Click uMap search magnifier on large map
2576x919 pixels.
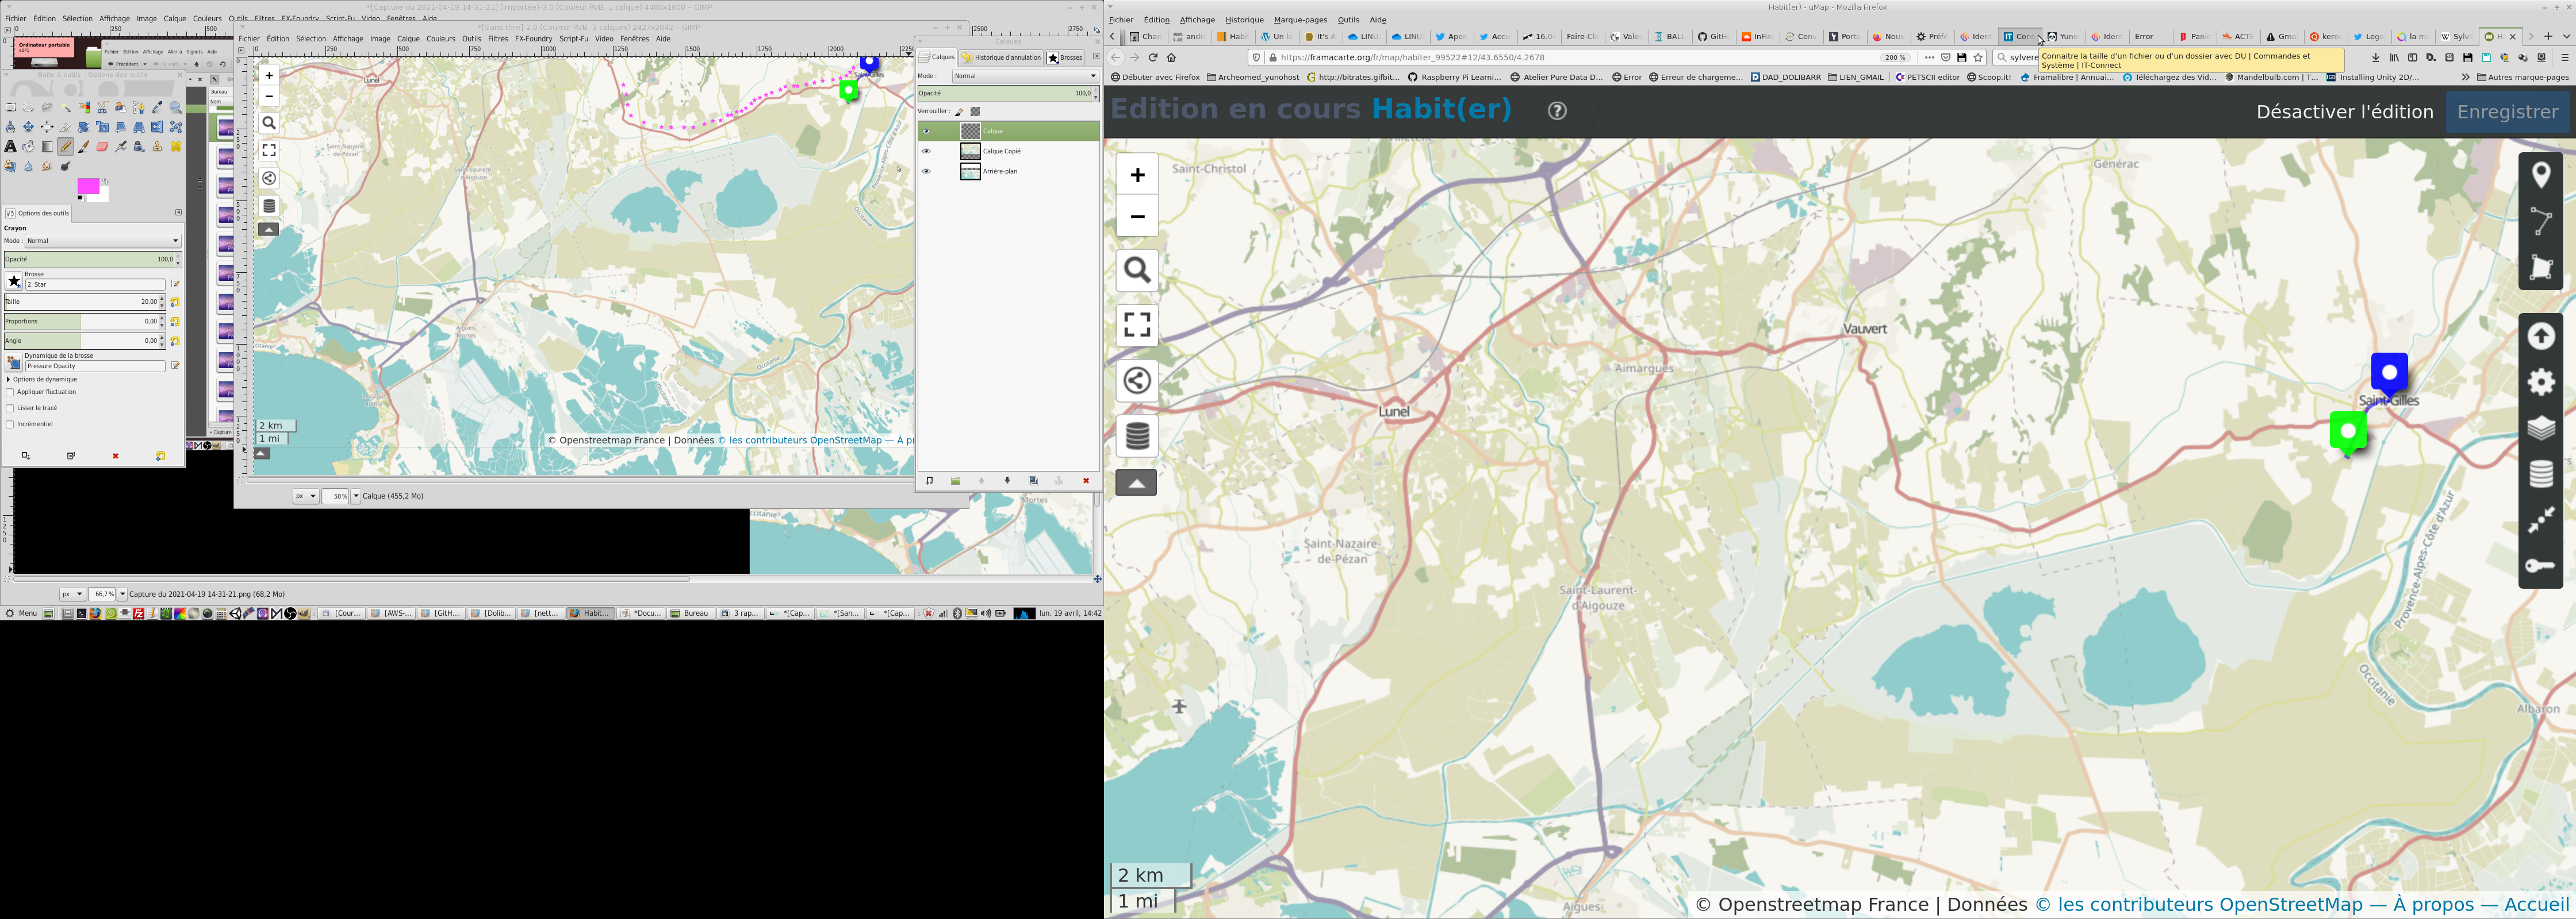click(x=1137, y=271)
